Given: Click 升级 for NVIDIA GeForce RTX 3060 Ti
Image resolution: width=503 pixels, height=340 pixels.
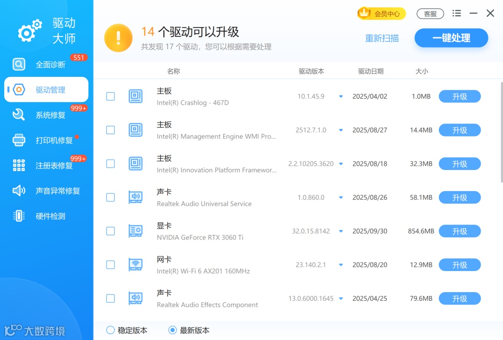Looking at the screenshot, I should point(460,231).
